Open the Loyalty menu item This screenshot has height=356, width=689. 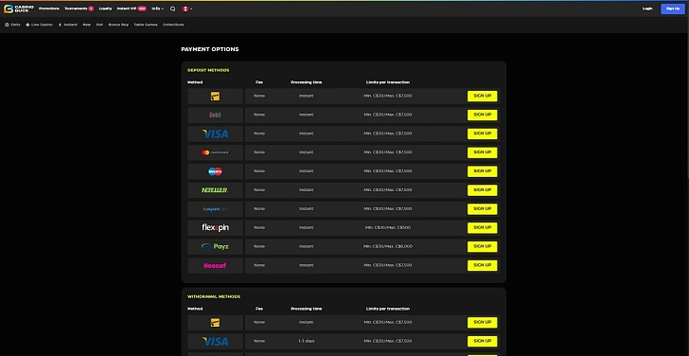pyautogui.click(x=105, y=9)
